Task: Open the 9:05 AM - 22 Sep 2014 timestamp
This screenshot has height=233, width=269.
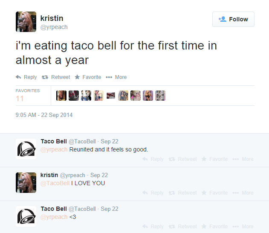Action: click(x=44, y=115)
